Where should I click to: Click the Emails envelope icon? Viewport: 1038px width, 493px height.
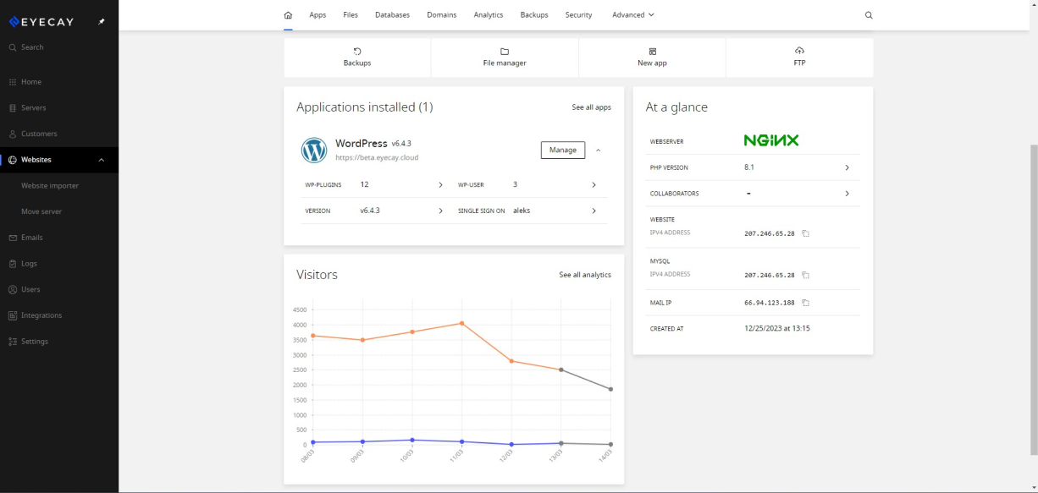pyautogui.click(x=13, y=238)
